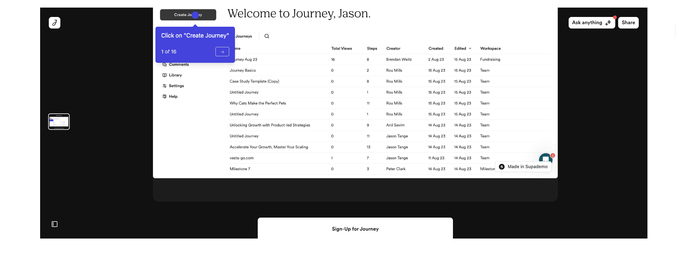Click the Fundraising workspace cell
The width and height of the screenshot is (676, 271).
[490, 60]
